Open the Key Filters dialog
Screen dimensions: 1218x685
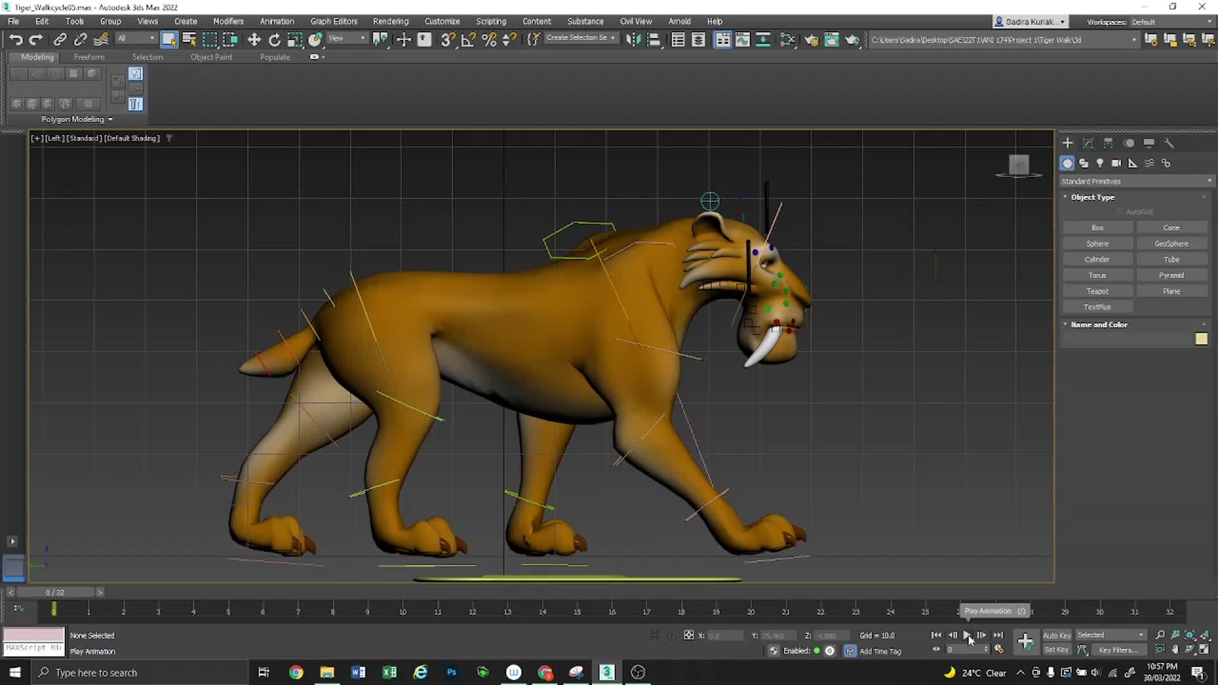pos(1118,649)
